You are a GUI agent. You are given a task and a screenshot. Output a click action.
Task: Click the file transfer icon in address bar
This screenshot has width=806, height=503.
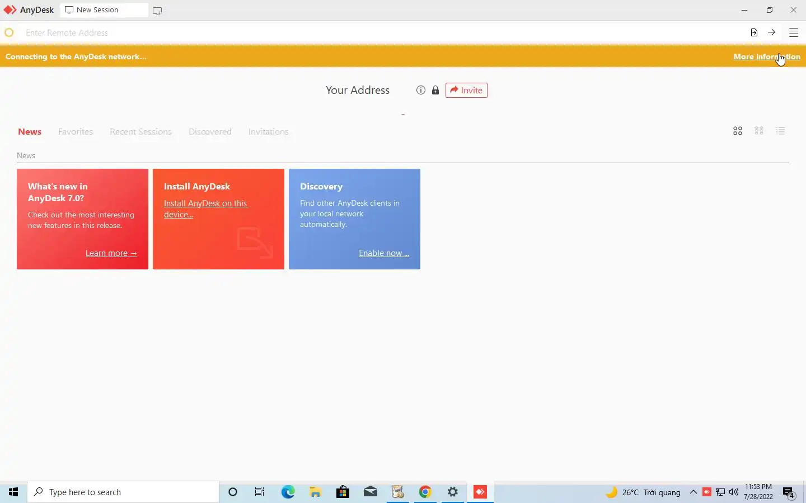(x=754, y=32)
